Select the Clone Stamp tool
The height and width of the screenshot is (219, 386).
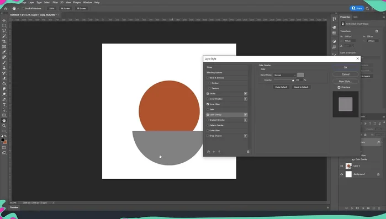4,68
